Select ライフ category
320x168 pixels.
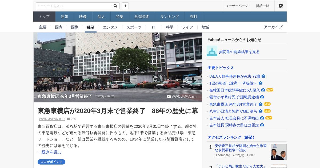[187, 27]
